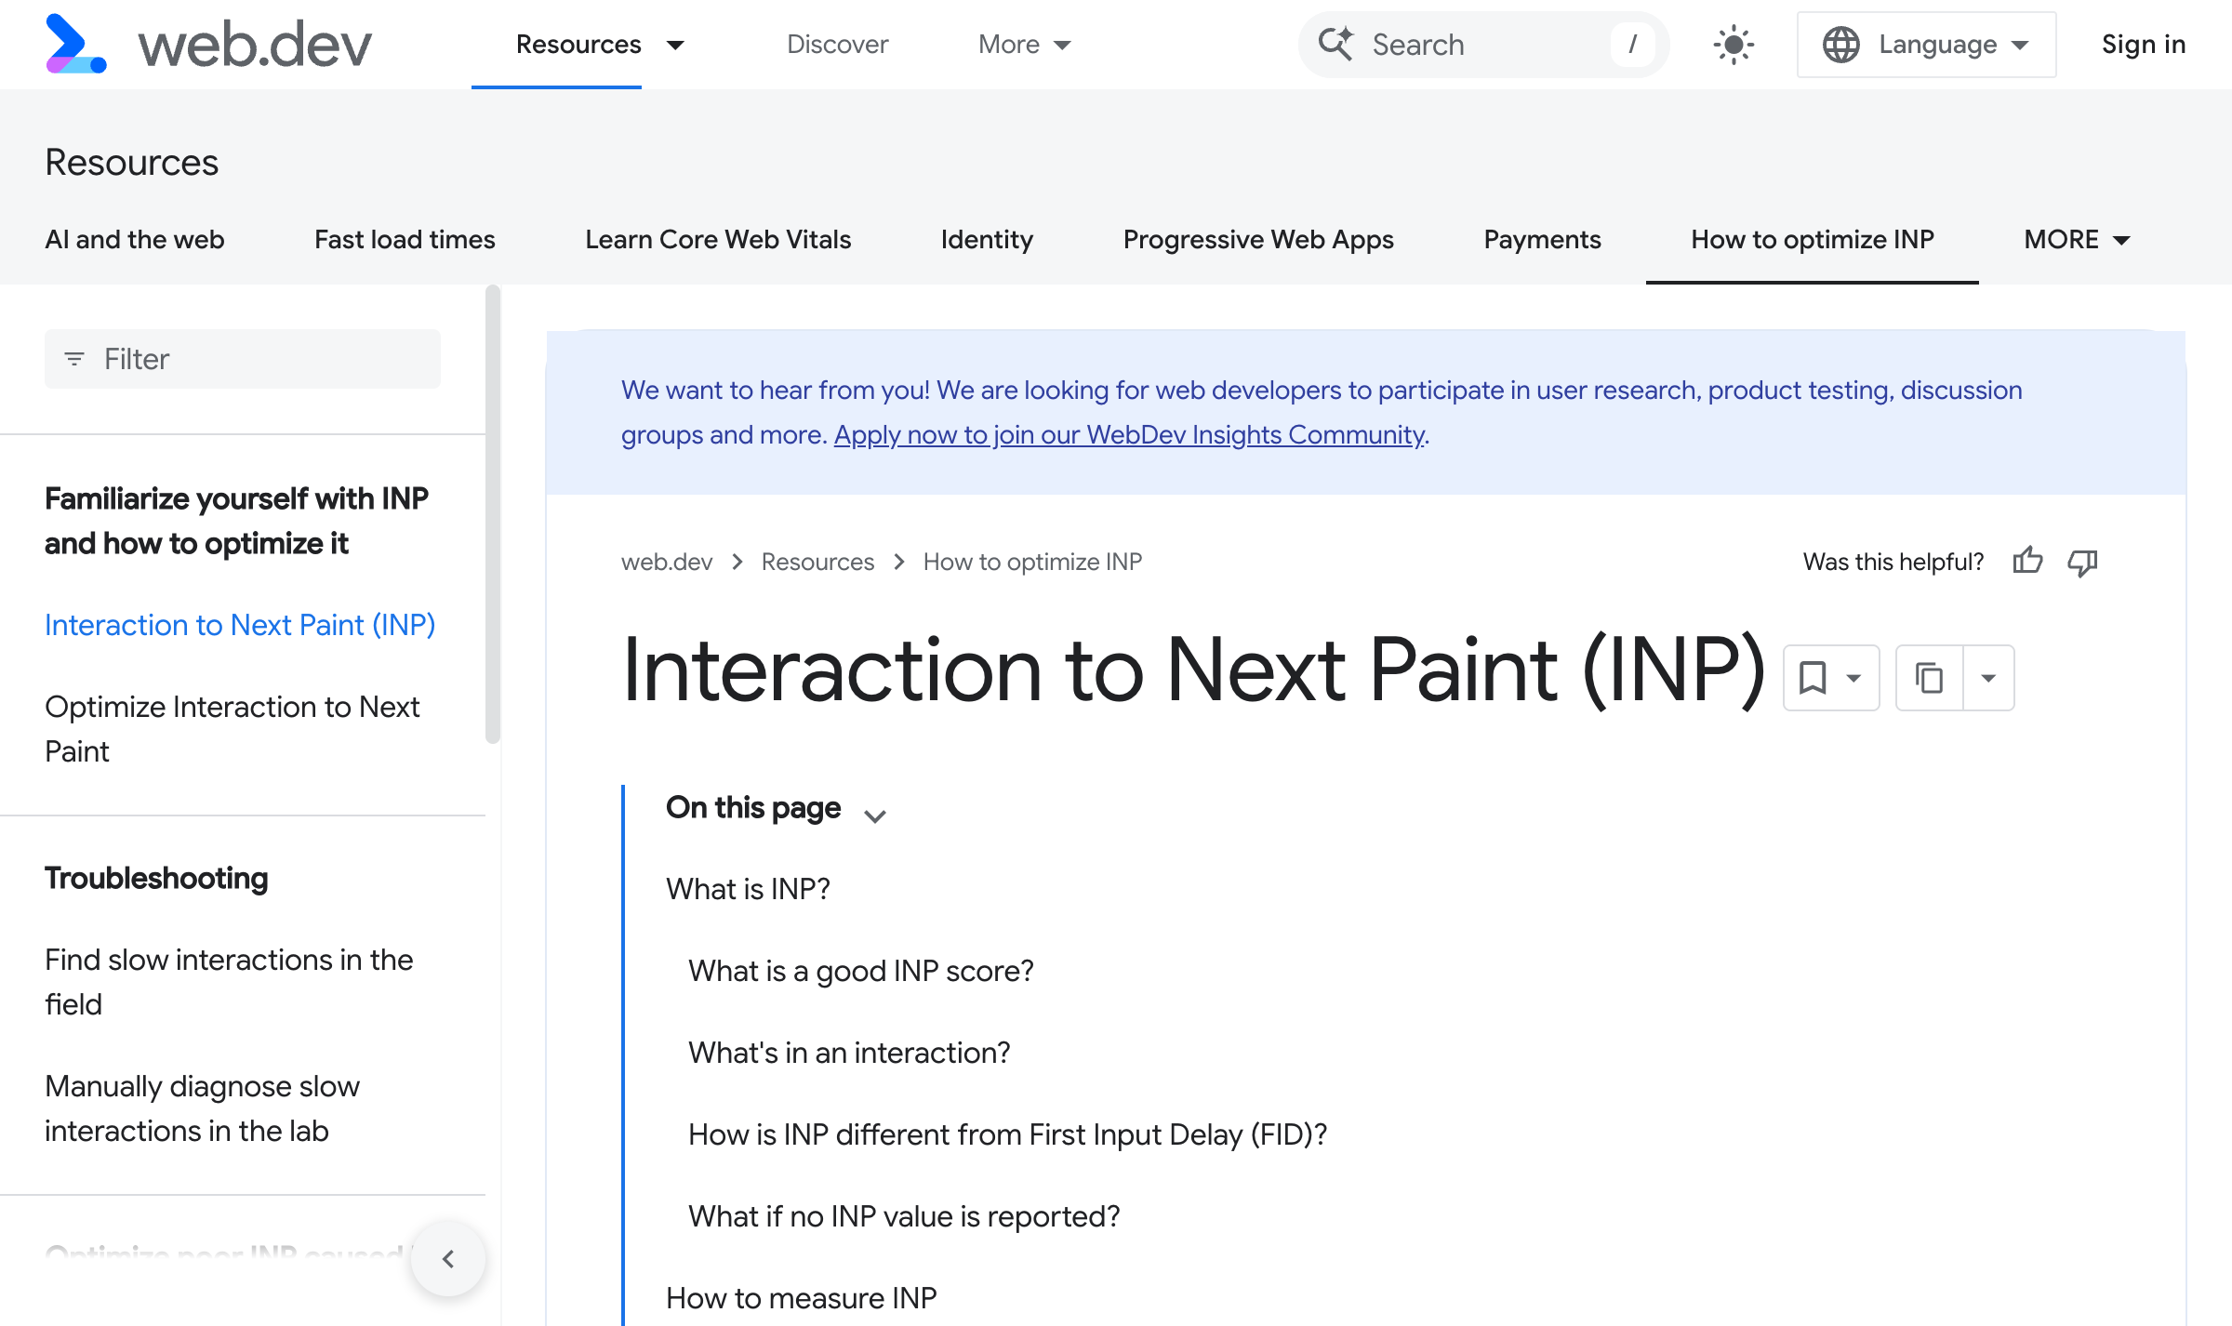The image size is (2232, 1326).
Task: Click the bookmark icon beside the title
Action: 1813,677
